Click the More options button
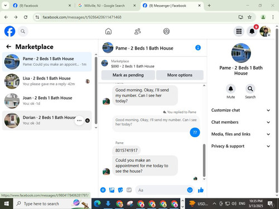279x209 pixels. [180, 75]
